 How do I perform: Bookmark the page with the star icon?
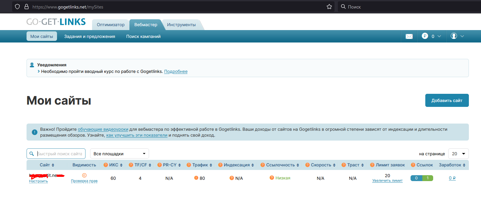point(329,7)
